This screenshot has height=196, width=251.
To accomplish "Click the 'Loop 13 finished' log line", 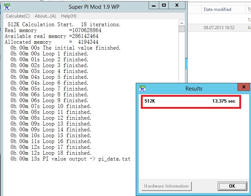I will coord(51,124).
